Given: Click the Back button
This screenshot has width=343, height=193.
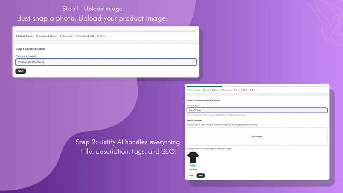Looking at the screenshot, I should [191, 175].
